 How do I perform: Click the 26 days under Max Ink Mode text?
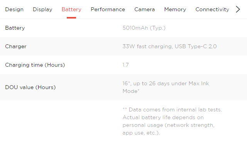[166, 87]
